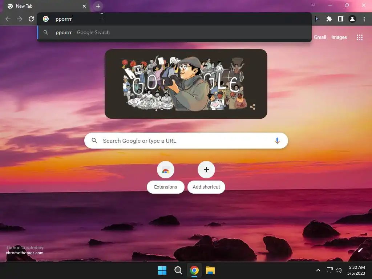
Task: Open the tab search dropdown arrow
Action: click(314, 5)
